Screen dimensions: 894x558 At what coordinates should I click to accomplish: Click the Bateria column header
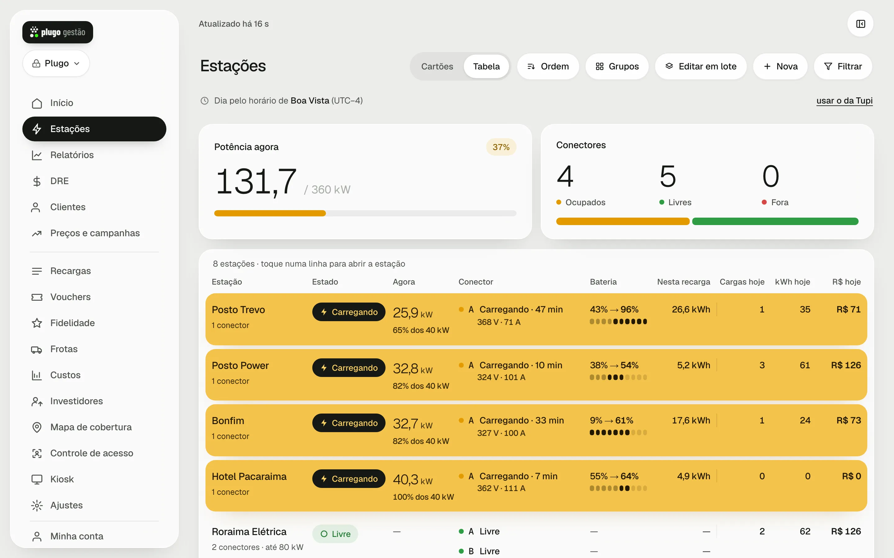(x=603, y=282)
